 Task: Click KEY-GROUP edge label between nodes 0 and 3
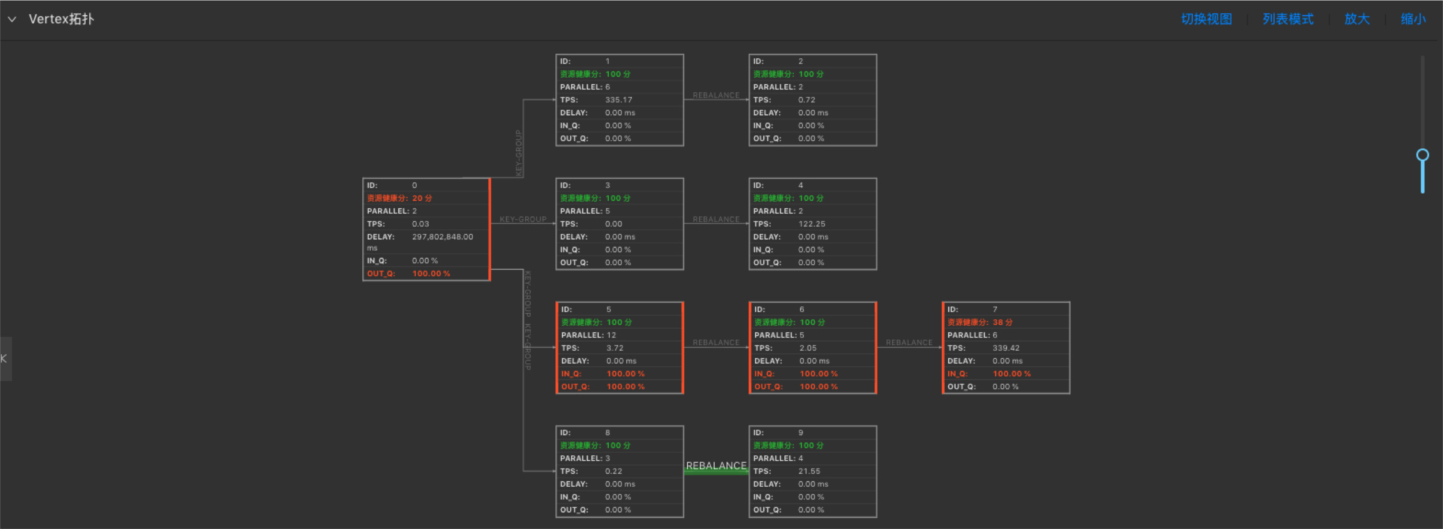pyautogui.click(x=523, y=219)
